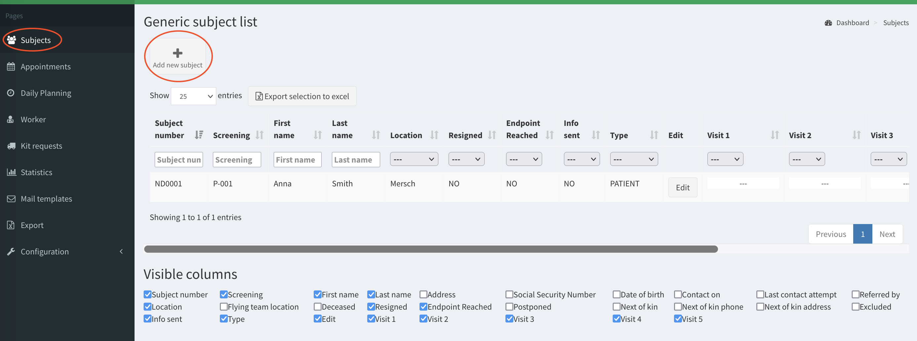
Task: Click the plus icon to add new subject
Action: tap(177, 53)
